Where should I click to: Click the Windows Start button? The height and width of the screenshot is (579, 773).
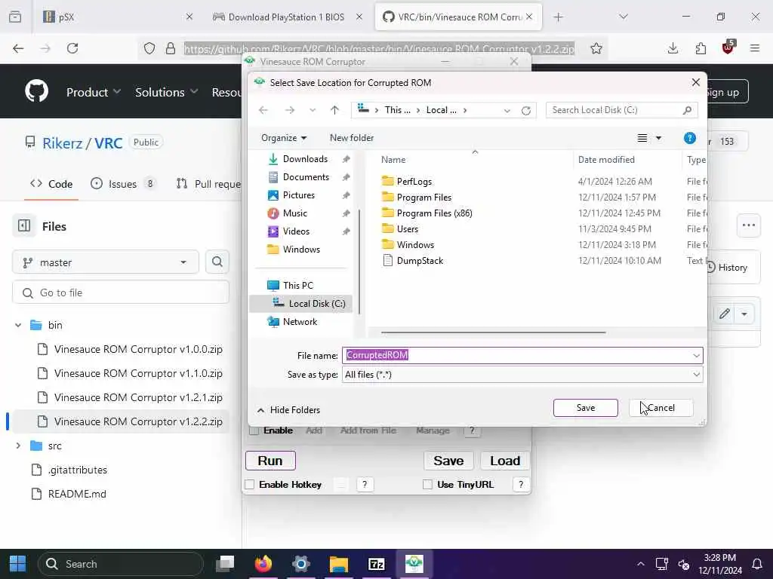tap(18, 564)
